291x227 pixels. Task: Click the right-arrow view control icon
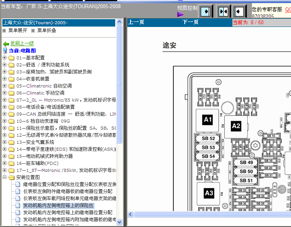[205, 11]
